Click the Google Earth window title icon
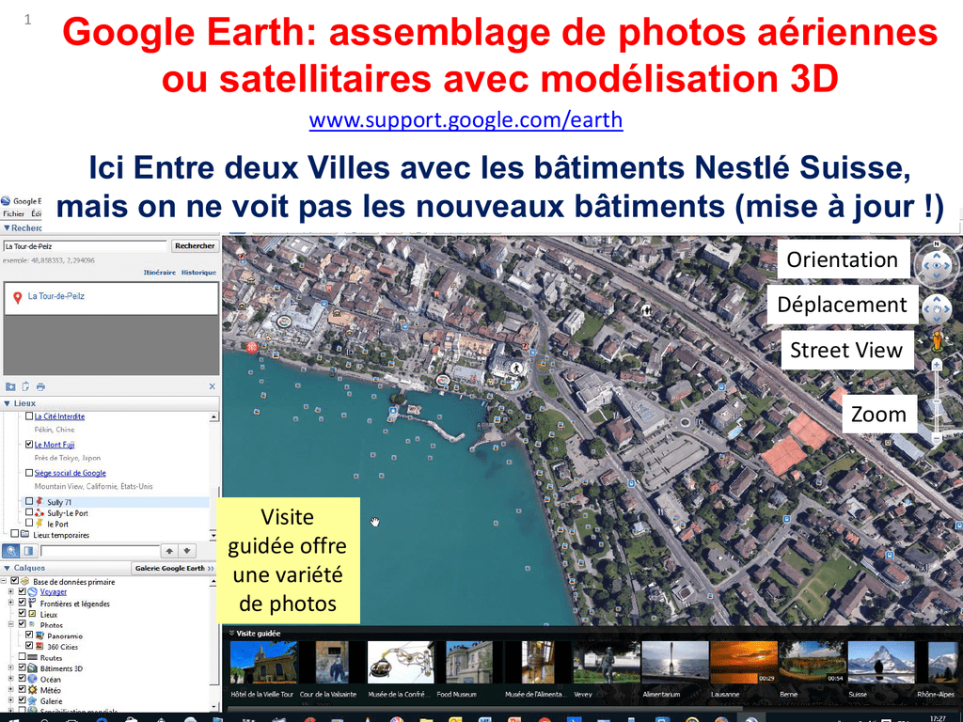Image resolution: width=963 pixels, height=722 pixels. click(x=7, y=201)
